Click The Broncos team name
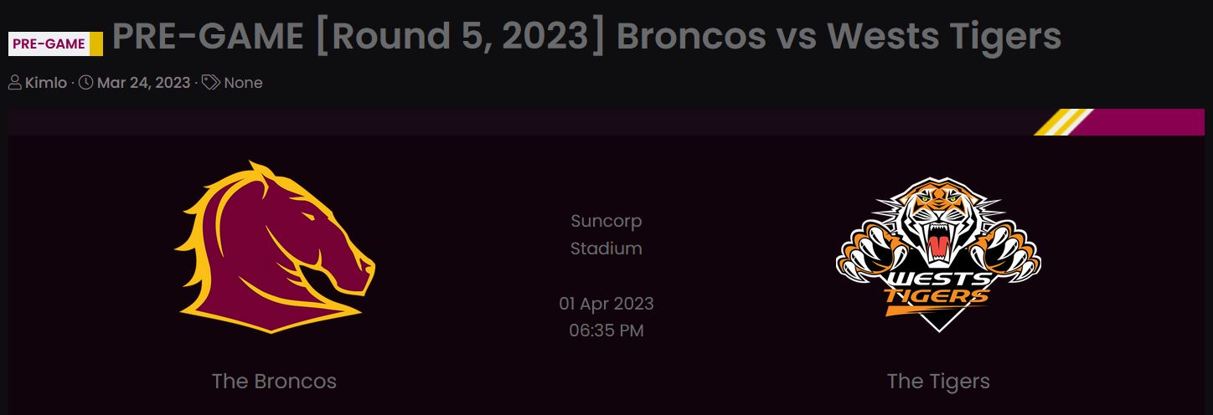Screen dimensions: 1213x415 tap(274, 382)
